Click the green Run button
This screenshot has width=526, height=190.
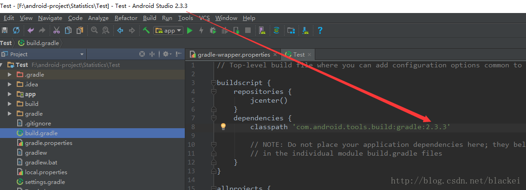190,31
